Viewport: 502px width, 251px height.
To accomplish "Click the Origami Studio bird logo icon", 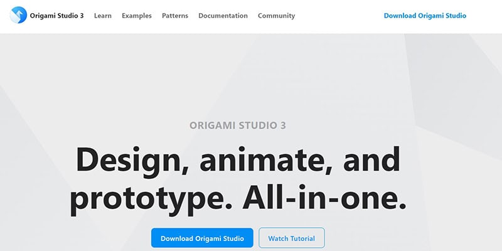I will [x=18, y=15].
